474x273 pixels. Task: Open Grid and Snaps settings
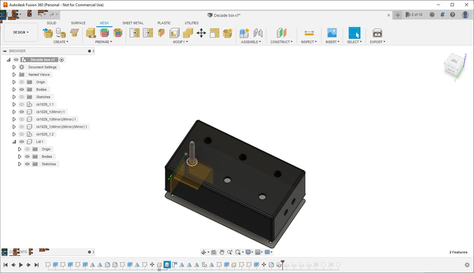coord(258,252)
